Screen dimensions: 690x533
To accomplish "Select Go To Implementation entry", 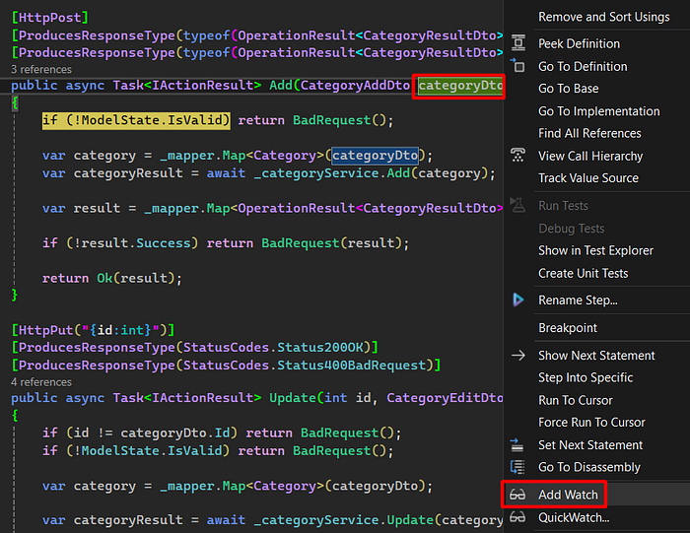I will (x=599, y=110).
